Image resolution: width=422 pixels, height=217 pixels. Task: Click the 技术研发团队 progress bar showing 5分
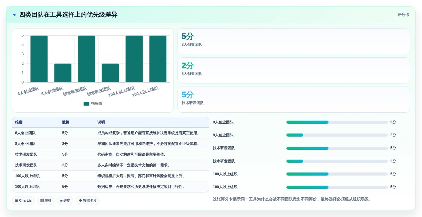pos(337,148)
